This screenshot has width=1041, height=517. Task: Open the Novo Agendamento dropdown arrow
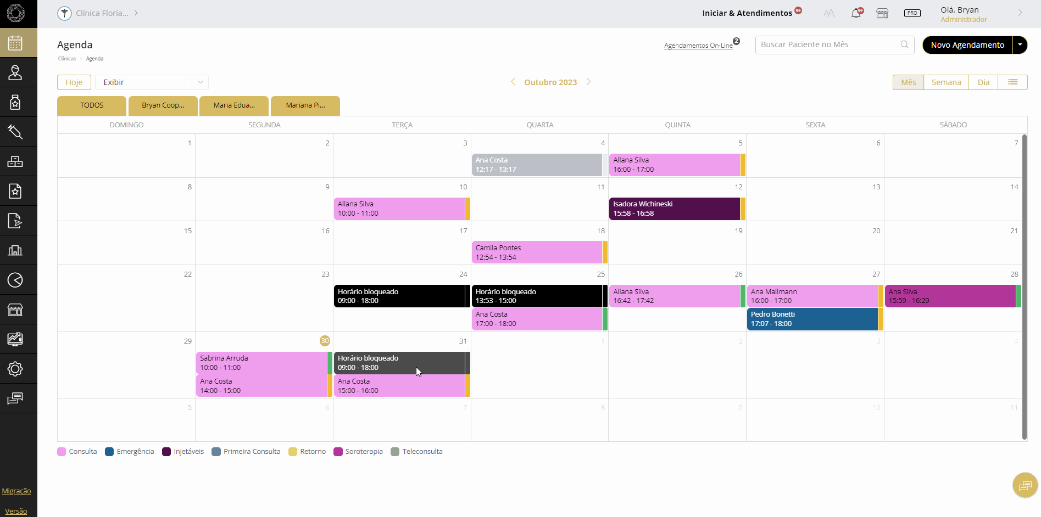[x=1020, y=45]
